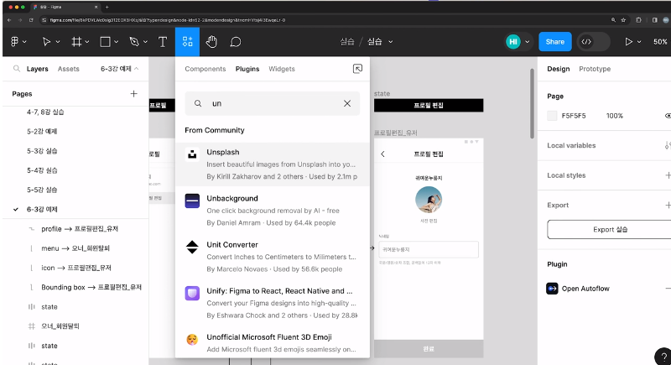Click the HI user avatar

[513, 41]
